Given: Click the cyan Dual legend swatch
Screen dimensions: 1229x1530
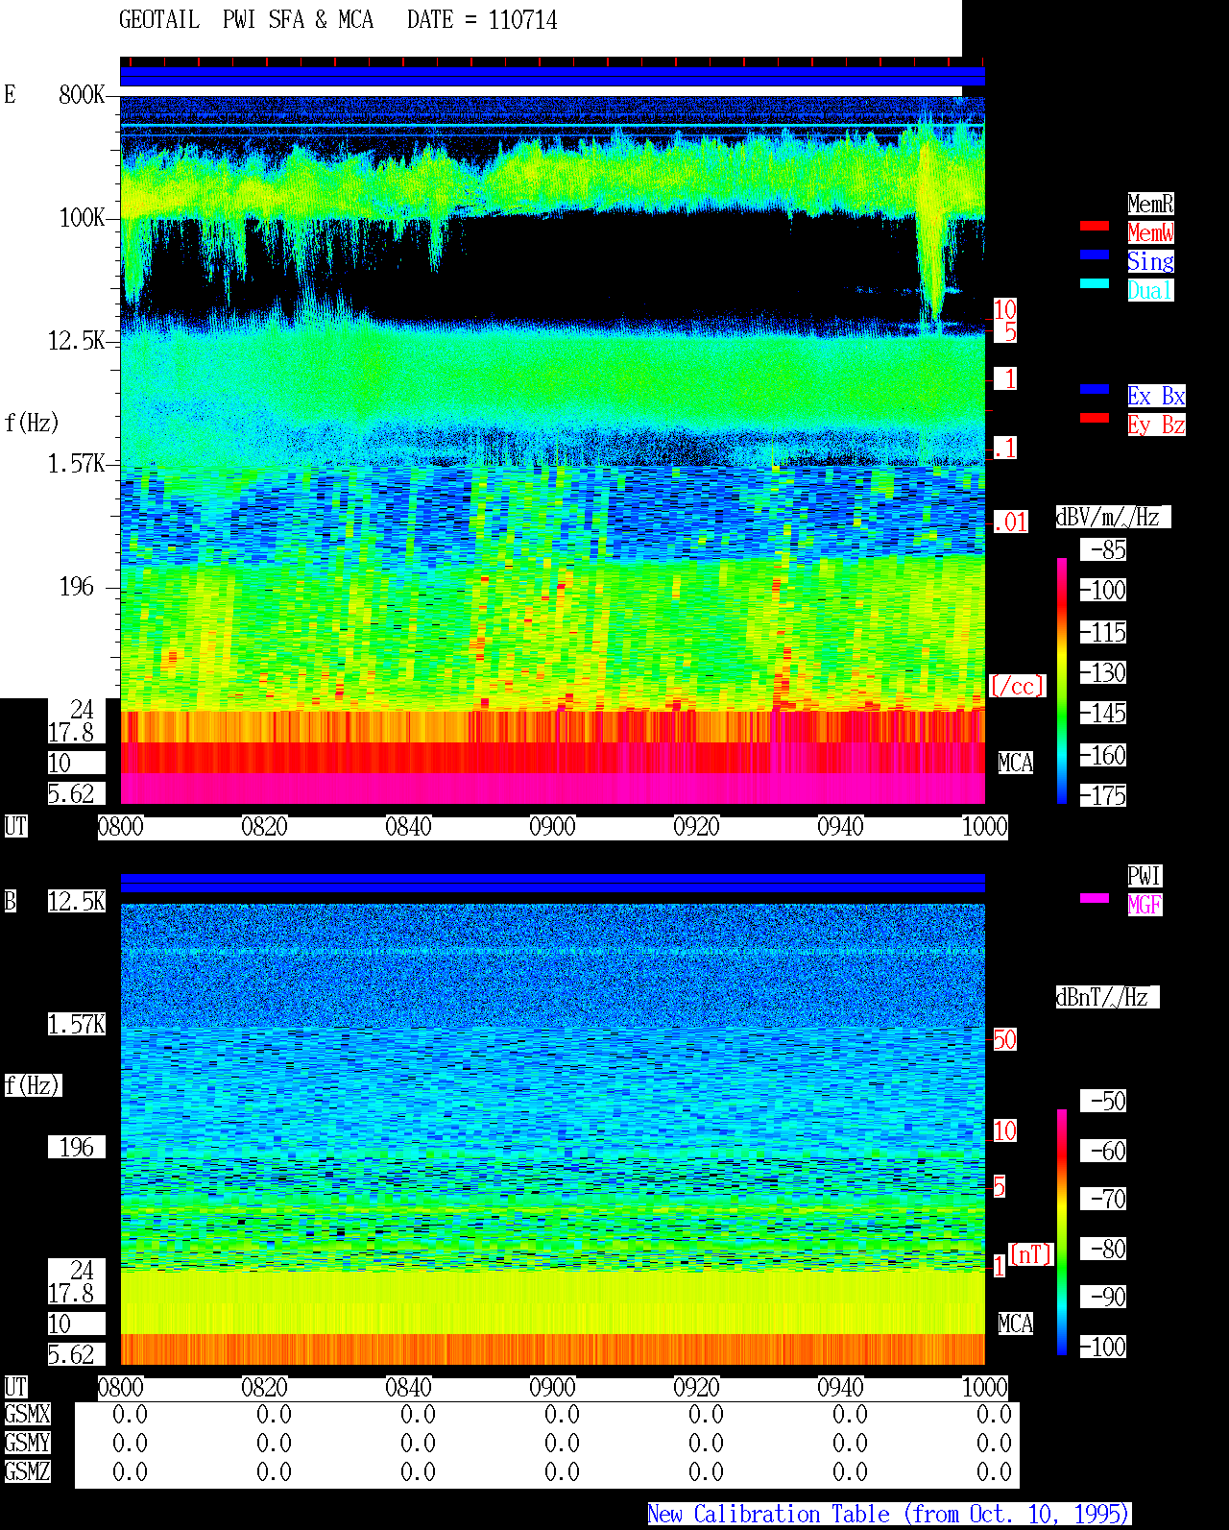Looking at the screenshot, I should tap(1095, 283).
